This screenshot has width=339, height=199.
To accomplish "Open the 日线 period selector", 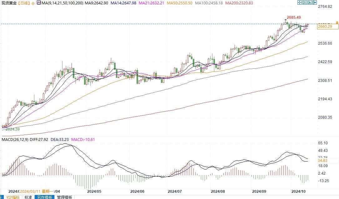I will [x=24, y=3].
